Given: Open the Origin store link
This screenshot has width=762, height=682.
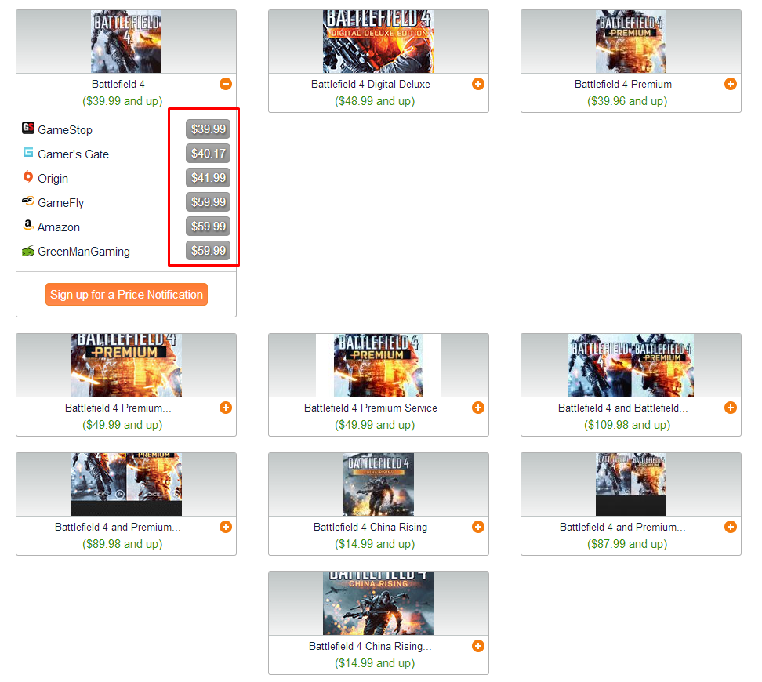Looking at the screenshot, I should pyautogui.click(x=53, y=179).
